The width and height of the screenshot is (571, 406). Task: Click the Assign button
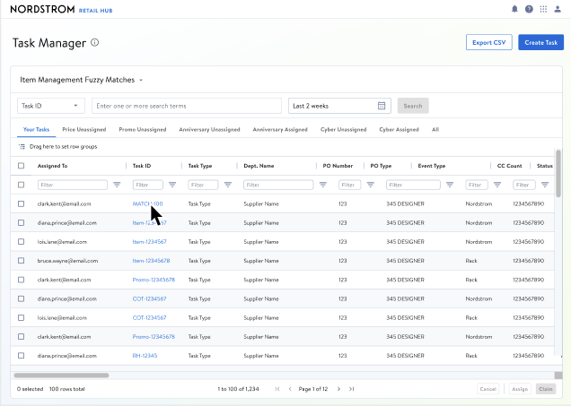(x=520, y=389)
